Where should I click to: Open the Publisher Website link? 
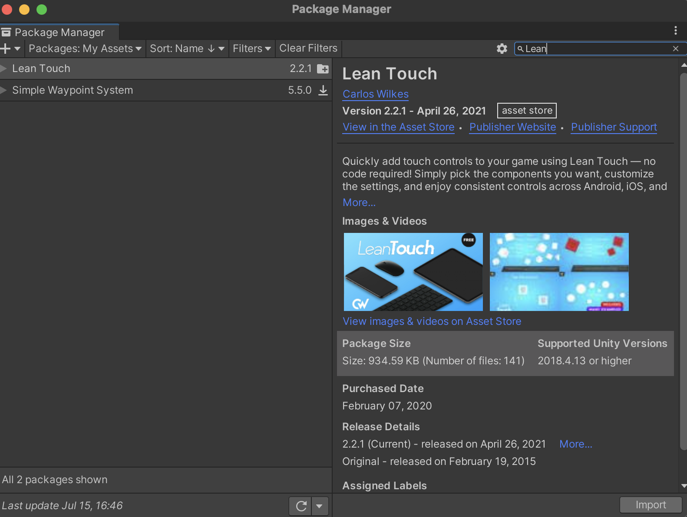[x=512, y=127]
